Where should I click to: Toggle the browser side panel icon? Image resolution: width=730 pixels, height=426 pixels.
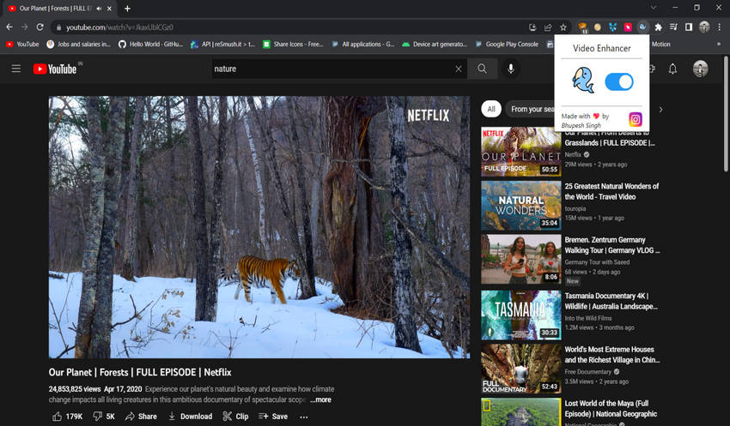689,27
